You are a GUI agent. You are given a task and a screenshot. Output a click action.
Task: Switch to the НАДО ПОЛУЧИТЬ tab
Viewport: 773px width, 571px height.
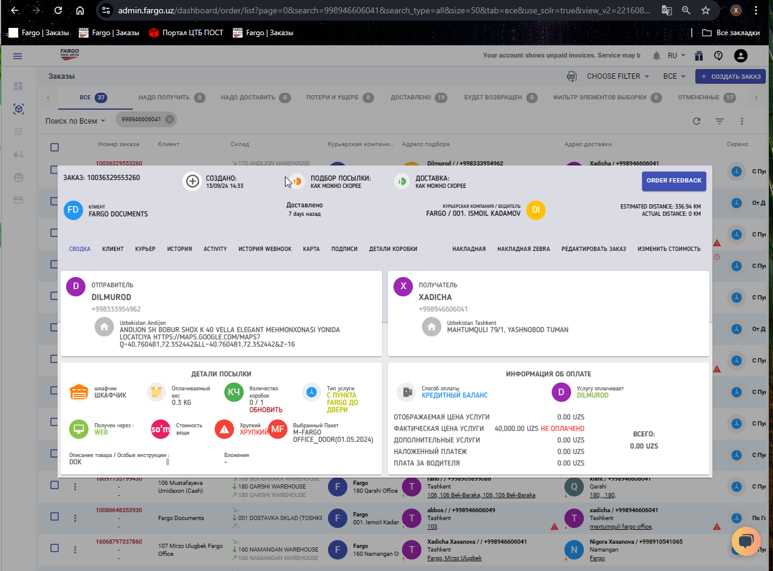click(172, 98)
